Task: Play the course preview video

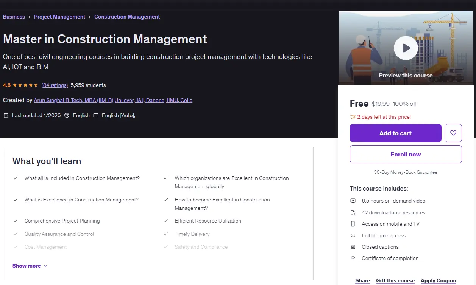Action: coord(406,48)
